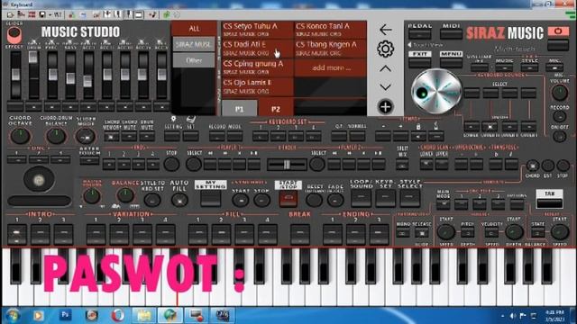Image resolution: width=577 pixels, height=324 pixels.
Task: Select style CS Setyo Tuhu A
Action: tap(257, 30)
